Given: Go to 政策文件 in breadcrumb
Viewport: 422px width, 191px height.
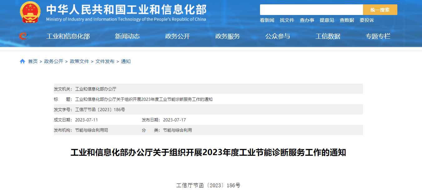Looking at the screenshot, I should (79, 61).
